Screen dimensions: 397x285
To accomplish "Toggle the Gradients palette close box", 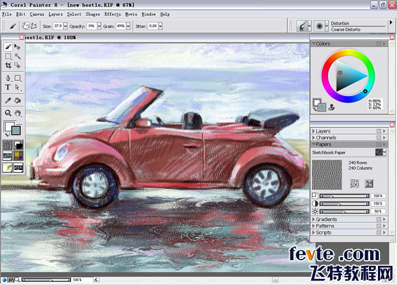I will (379, 219).
